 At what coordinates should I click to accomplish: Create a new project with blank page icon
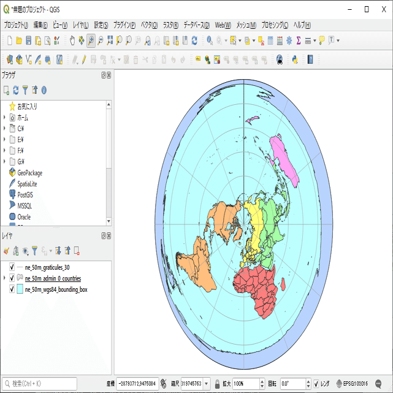[10, 40]
